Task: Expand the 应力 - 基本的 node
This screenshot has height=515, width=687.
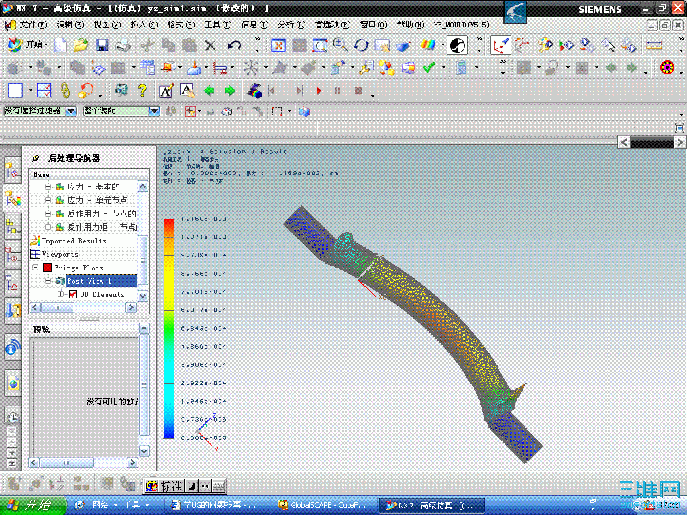Action: click(x=48, y=186)
